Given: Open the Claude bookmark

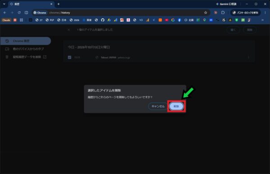Looking at the screenshot, I should [6, 20].
